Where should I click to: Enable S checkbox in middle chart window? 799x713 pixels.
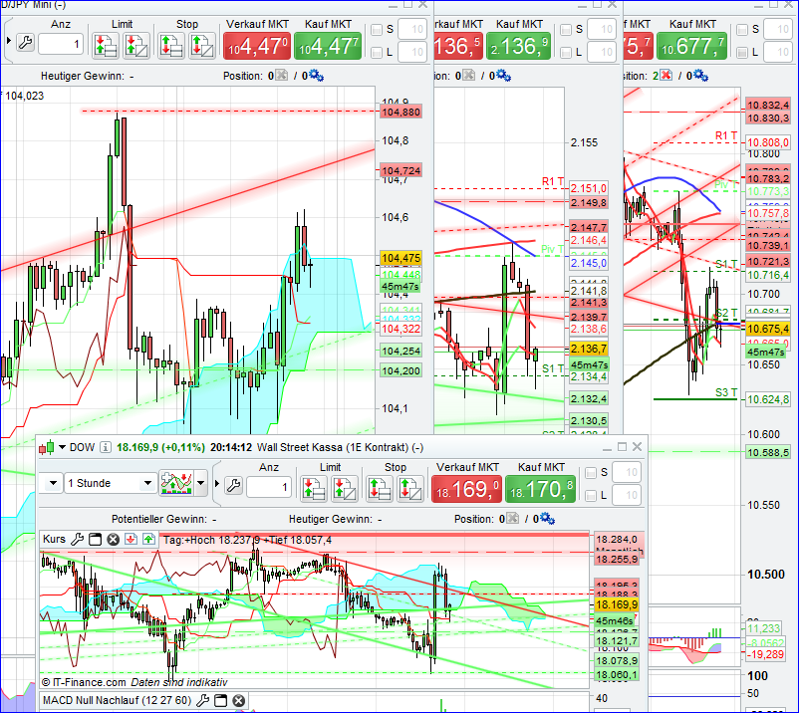tap(566, 30)
